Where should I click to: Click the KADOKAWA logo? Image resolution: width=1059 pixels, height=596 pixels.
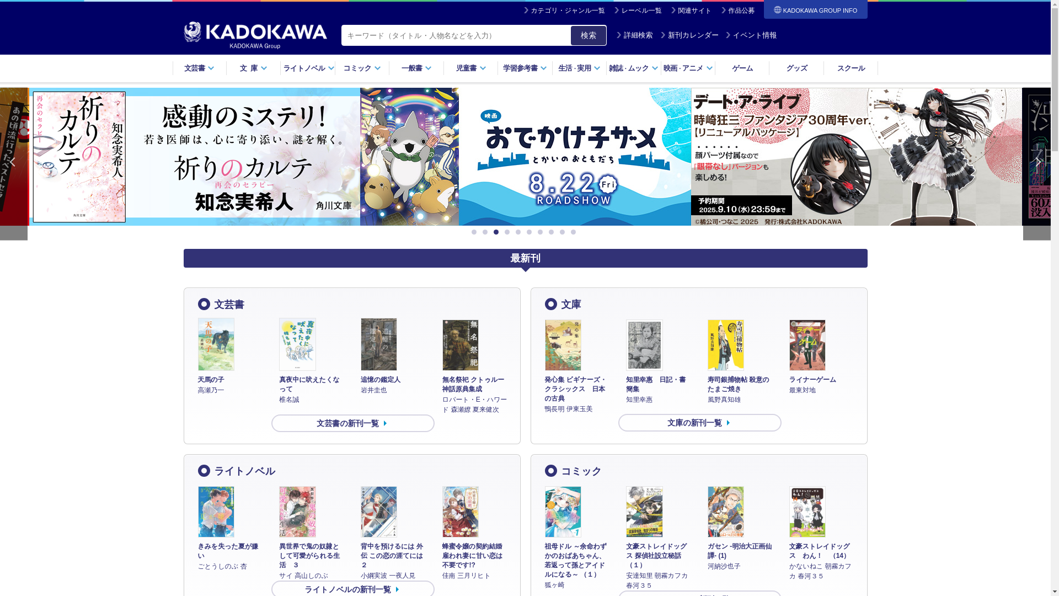point(255,35)
